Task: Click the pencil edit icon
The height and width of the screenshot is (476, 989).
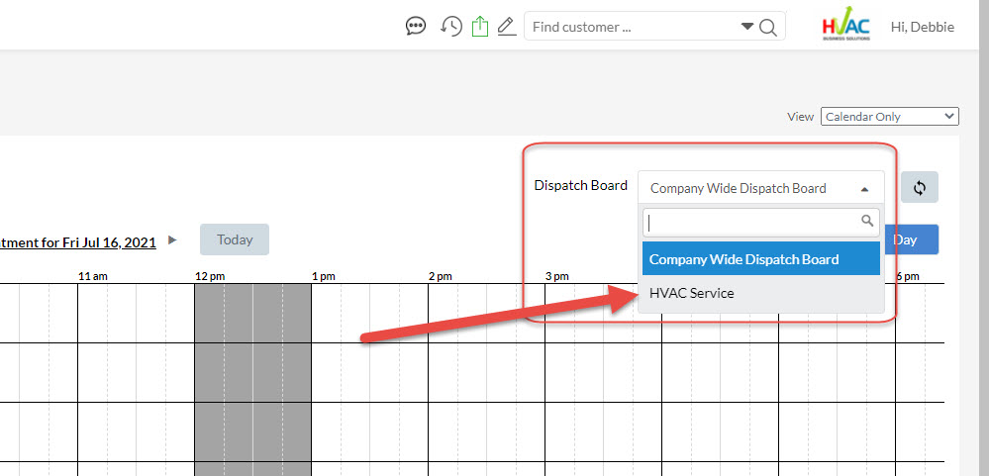Action: tap(507, 27)
